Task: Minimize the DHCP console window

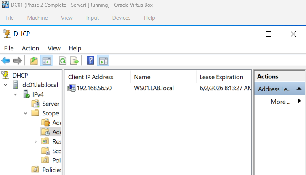Action: pos(244,34)
